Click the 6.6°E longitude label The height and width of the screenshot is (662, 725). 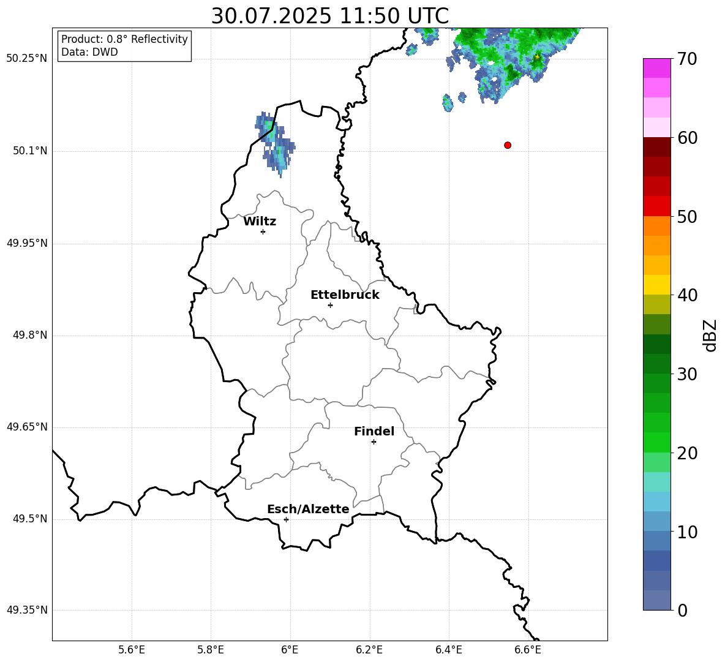click(528, 650)
